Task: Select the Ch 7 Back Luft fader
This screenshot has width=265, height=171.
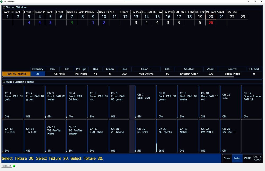Action: click(x=145, y=102)
